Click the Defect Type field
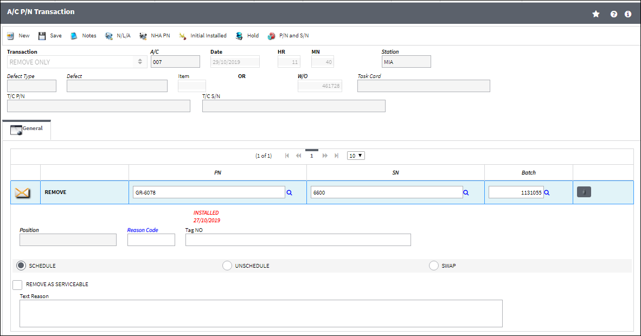This screenshot has width=641, height=336. pos(31,86)
